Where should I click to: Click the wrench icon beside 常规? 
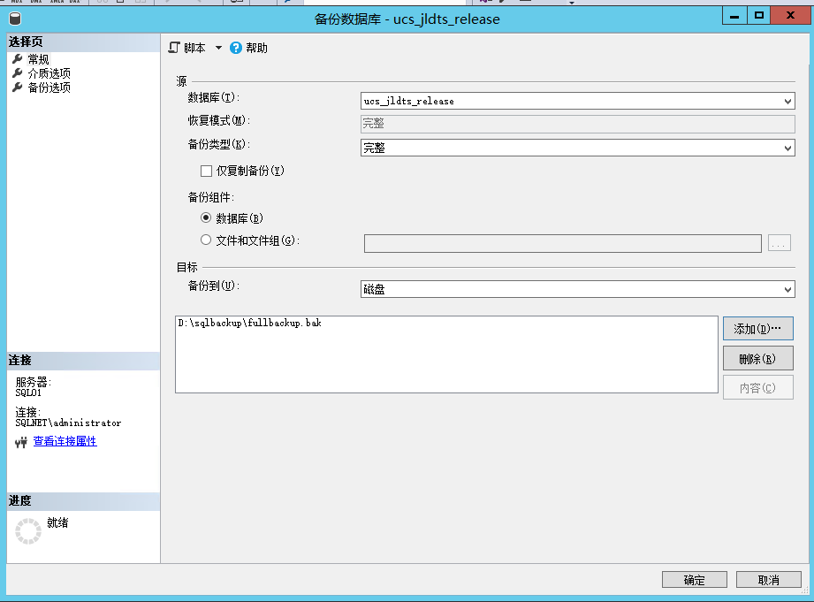(17, 58)
